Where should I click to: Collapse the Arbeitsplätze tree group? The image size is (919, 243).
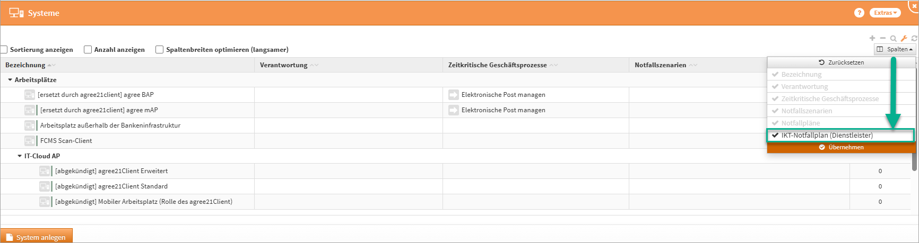click(x=10, y=80)
